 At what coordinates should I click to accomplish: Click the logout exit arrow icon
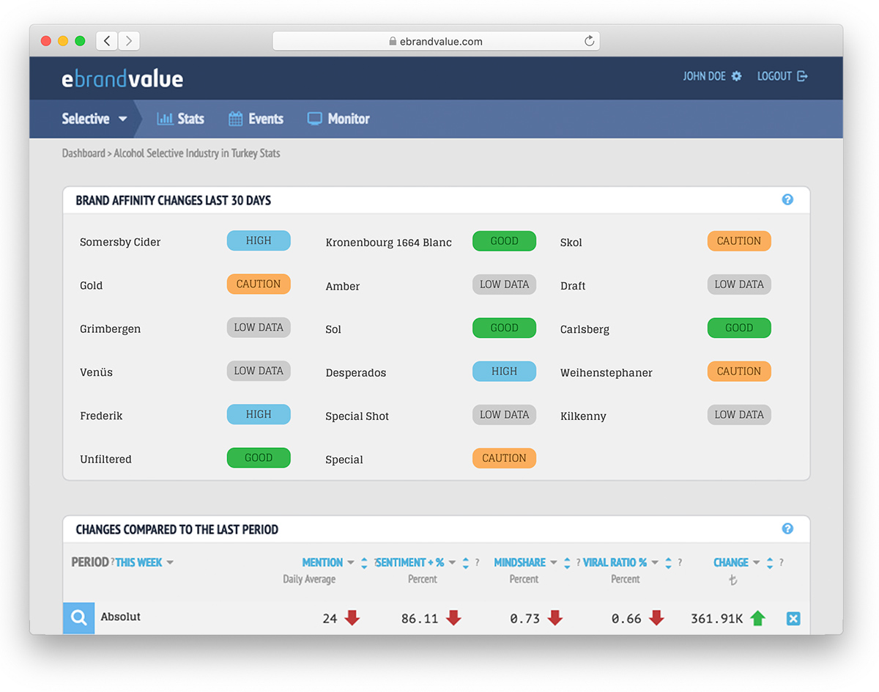point(802,76)
